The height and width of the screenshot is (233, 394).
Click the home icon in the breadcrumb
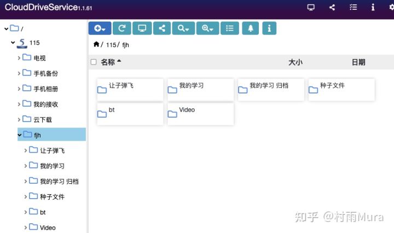[x=96, y=44]
